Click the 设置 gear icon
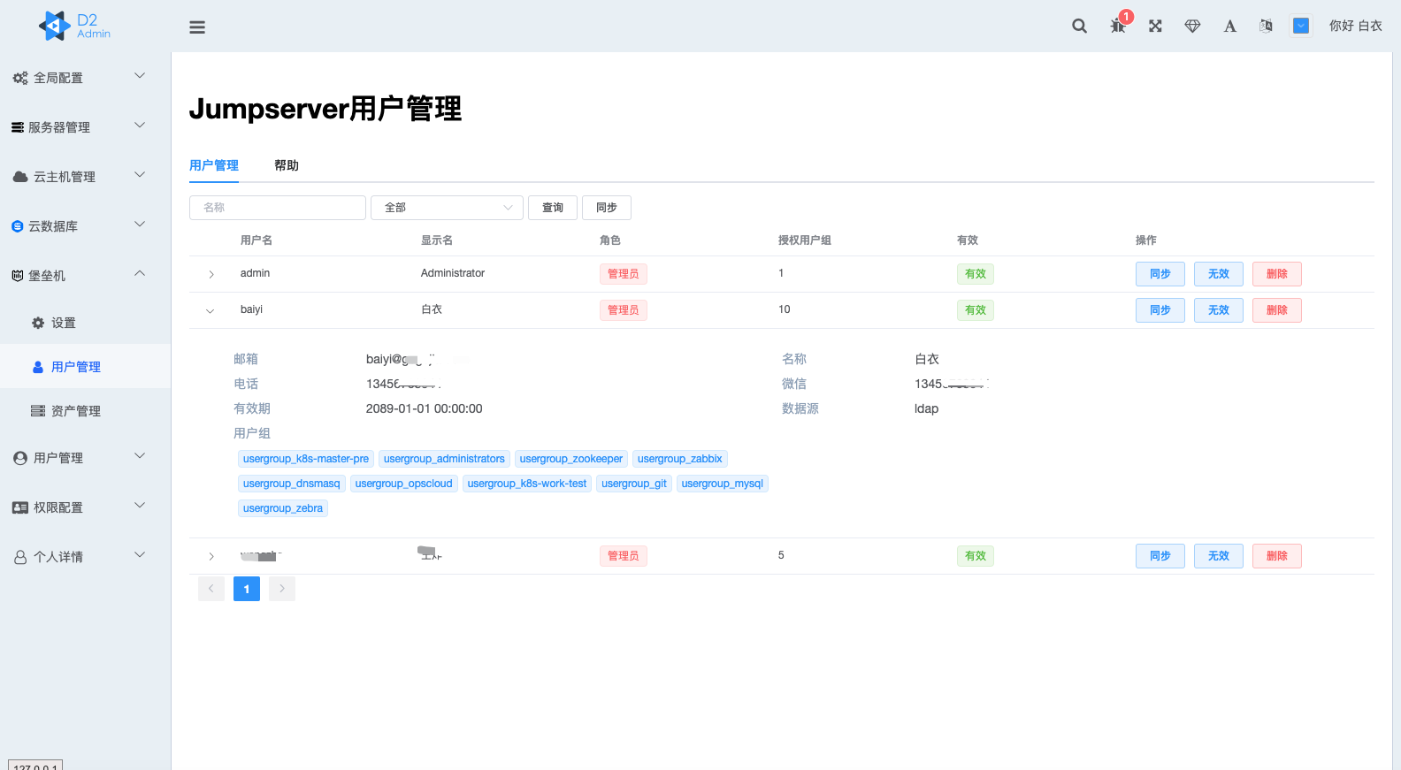The width and height of the screenshot is (1401, 770). 38,323
